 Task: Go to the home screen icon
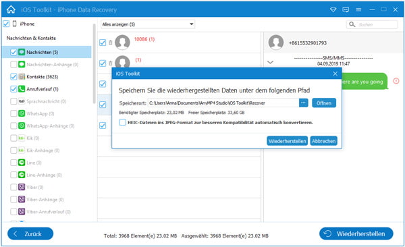(x=11, y=9)
